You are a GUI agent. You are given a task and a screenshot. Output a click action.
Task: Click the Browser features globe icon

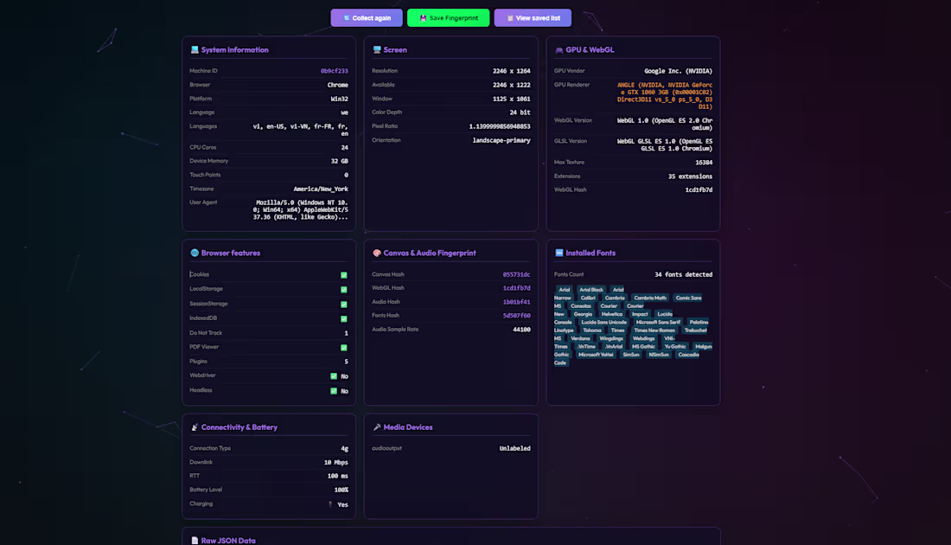coord(195,253)
